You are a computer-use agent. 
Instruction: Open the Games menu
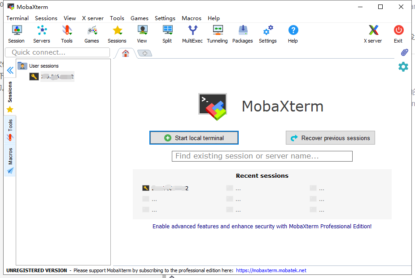[x=140, y=18]
